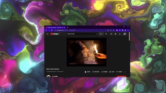The width and height of the screenshot is (166, 93).
Task: Clear the search text with the X
Action: (x=96, y=34)
